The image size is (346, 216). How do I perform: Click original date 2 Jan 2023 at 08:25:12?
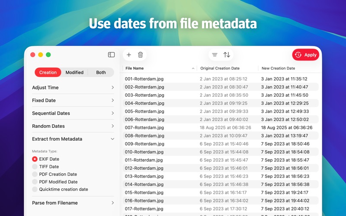(x=224, y=79)
